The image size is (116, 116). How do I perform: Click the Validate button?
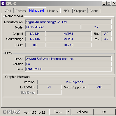pos(82,112)
